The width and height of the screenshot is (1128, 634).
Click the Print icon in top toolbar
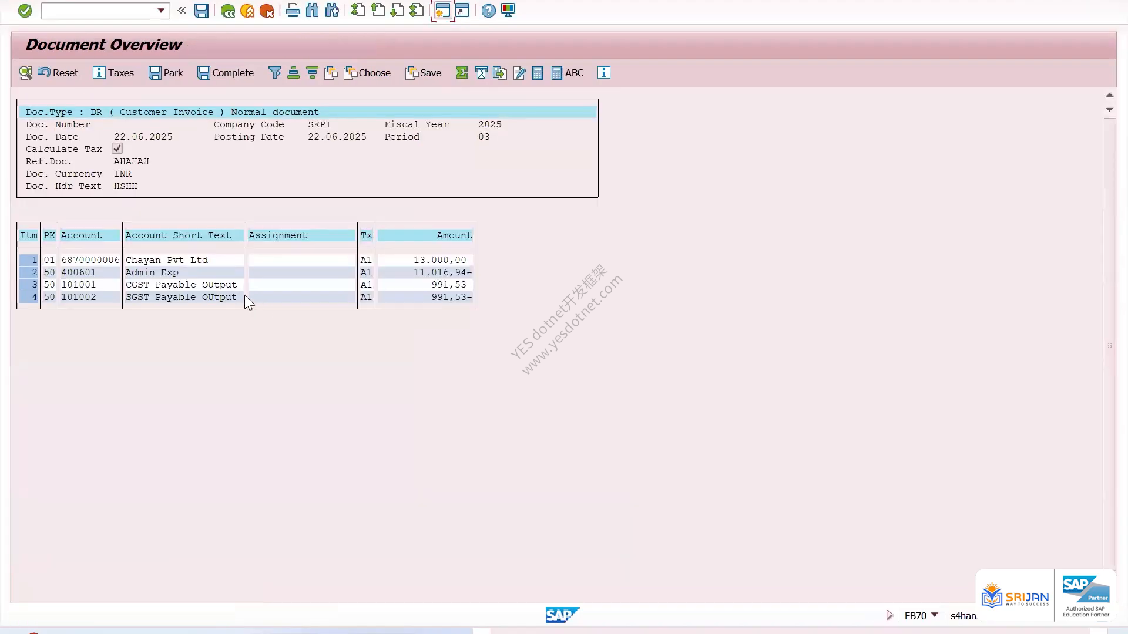[293, 11]
